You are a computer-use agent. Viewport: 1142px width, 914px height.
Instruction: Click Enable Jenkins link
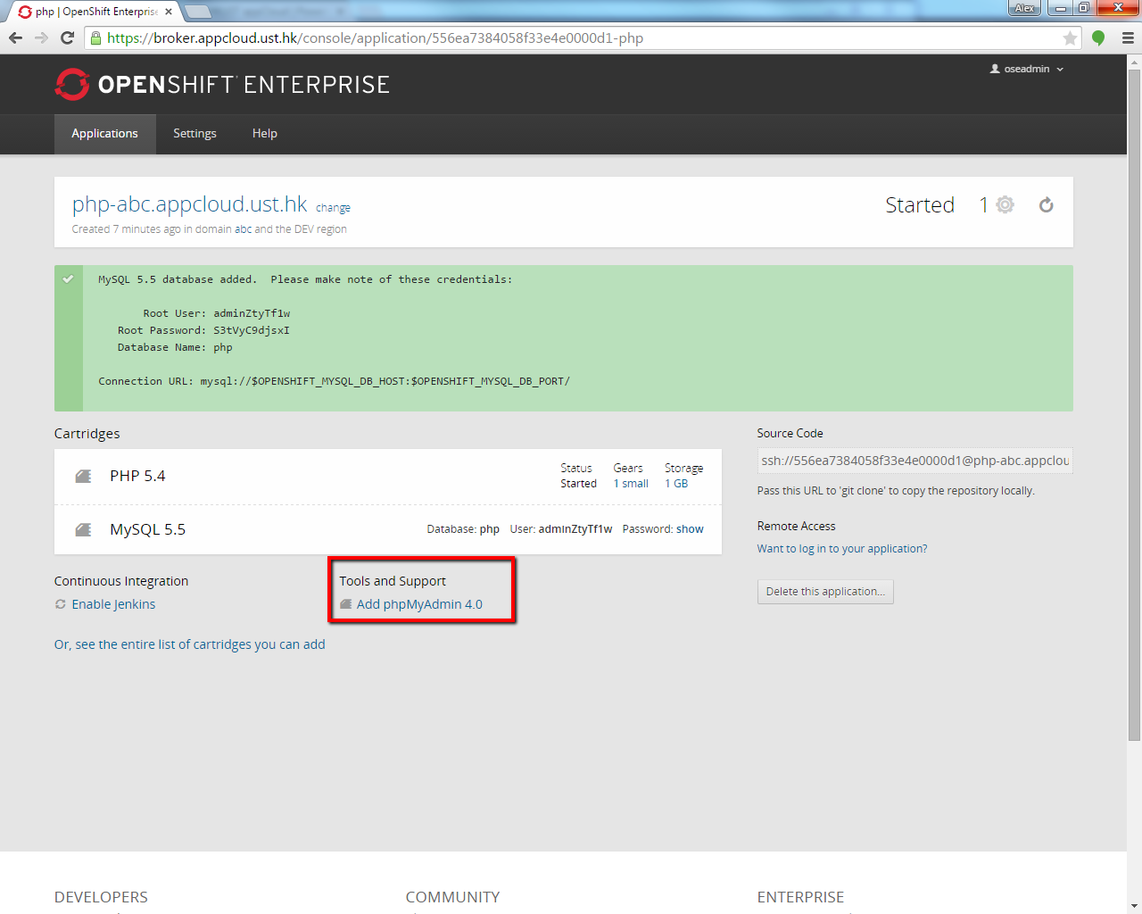coord(113,604)
